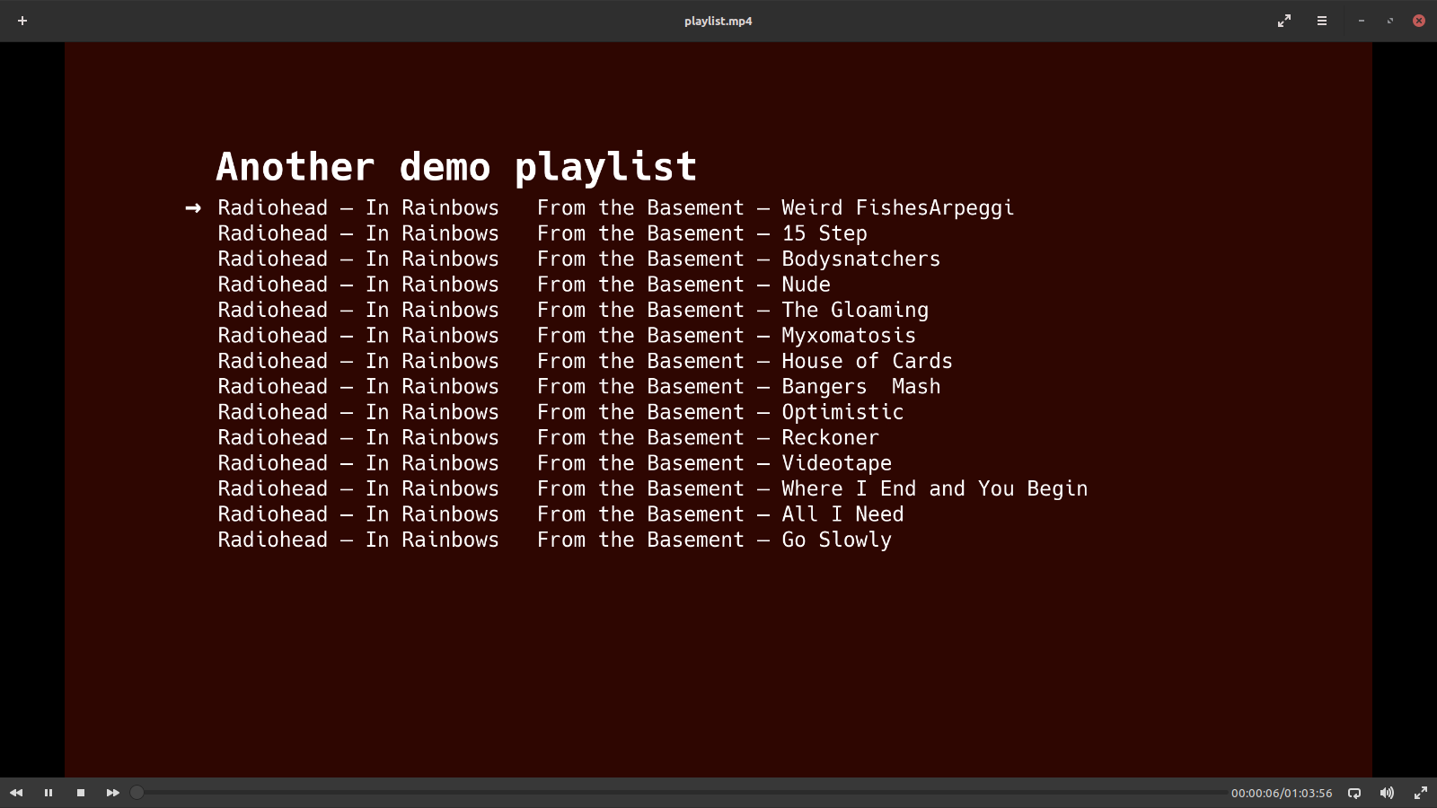Click the 00:00:06/01:03:56 time label
Image resolution: width=1437 pixels, height=808 pixels.
(1282, 794)
